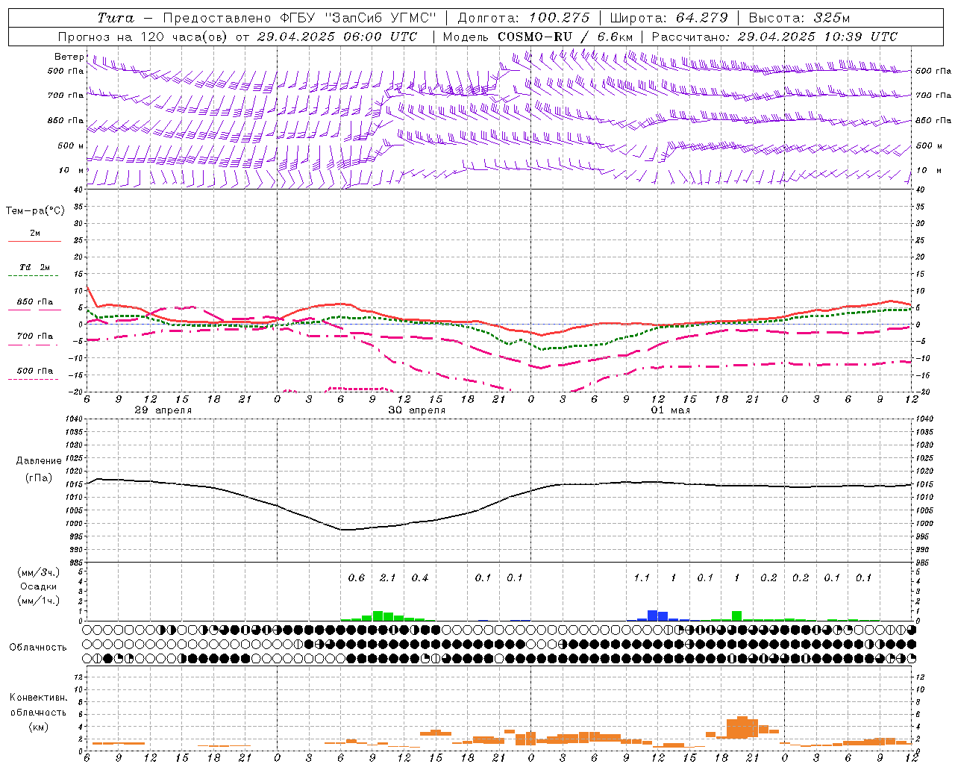Screen dimensions: 955x764
Task: Click the "30 апреля" date label
Action: tap(416, 410)
